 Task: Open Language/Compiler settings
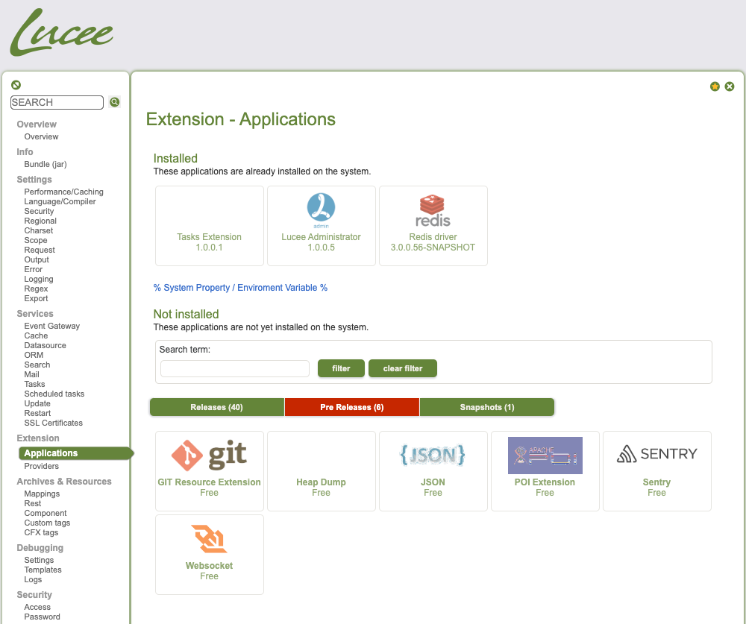pos(60,201)
